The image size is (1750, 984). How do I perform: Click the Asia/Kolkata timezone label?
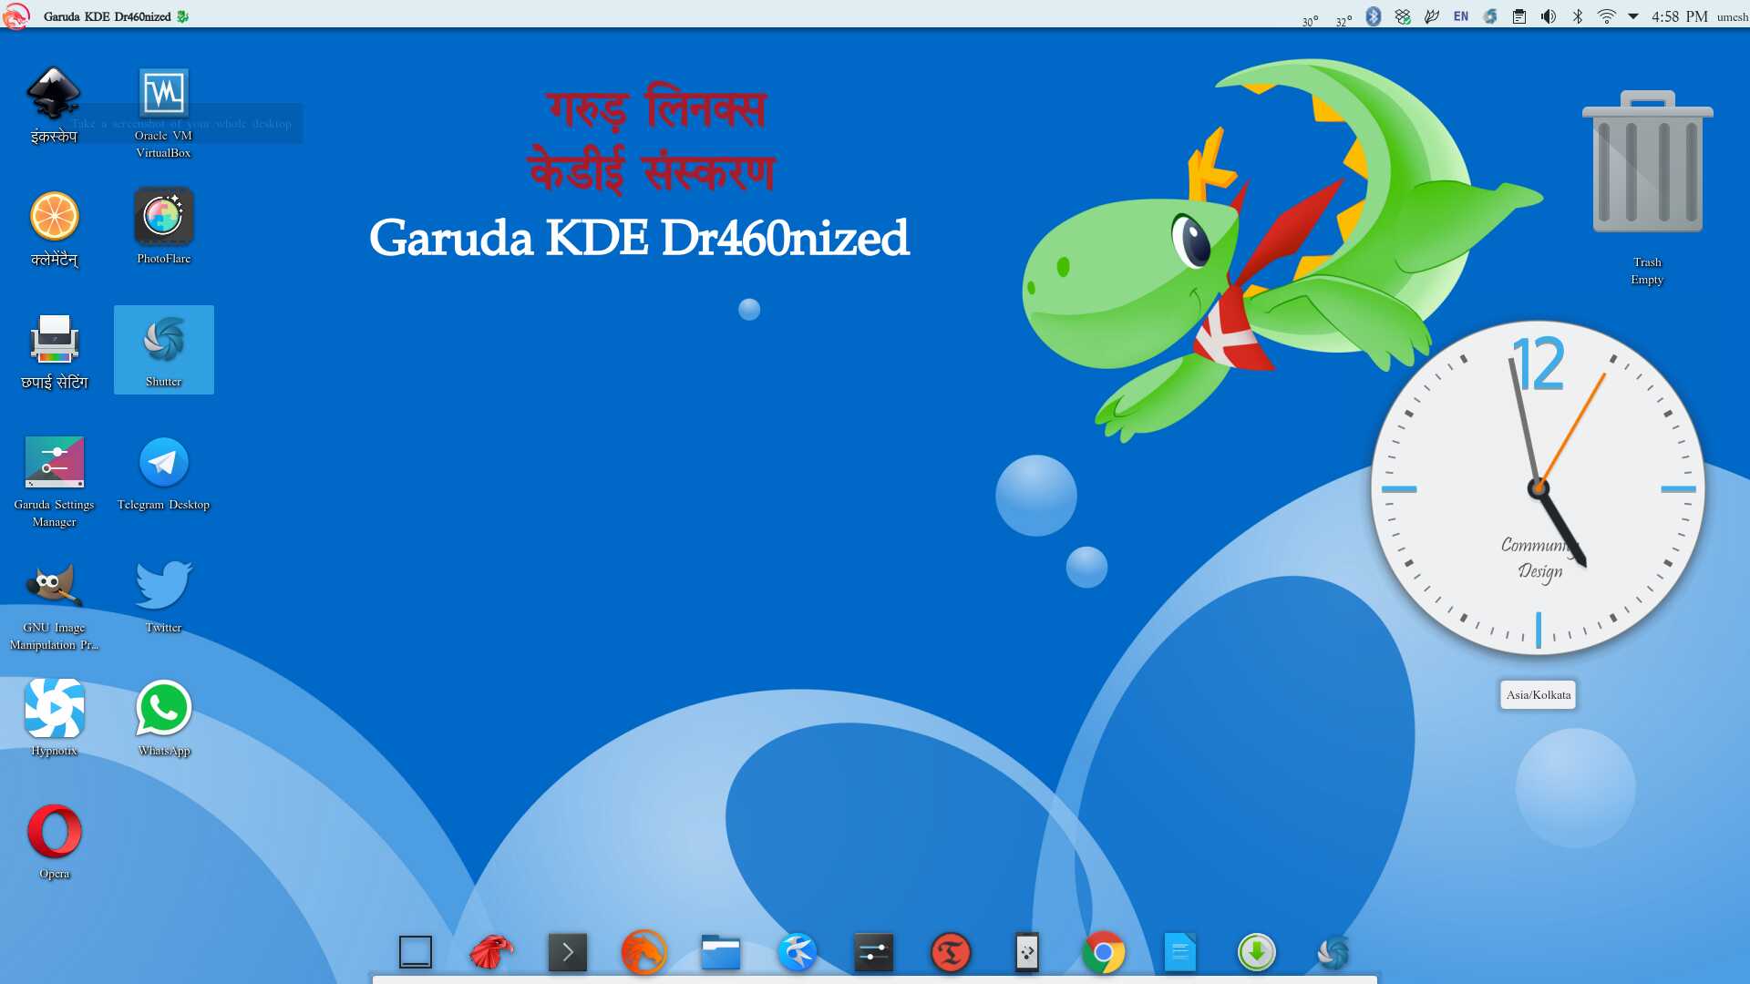pyautogui.click(x=1539, y=695)
